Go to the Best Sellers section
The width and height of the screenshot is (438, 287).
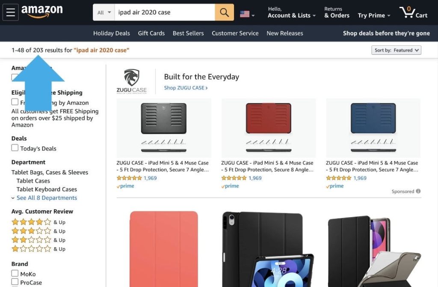tap(188, 33)
